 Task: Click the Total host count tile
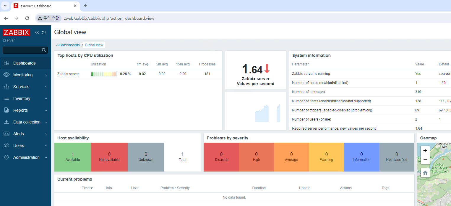coord(182,157)
